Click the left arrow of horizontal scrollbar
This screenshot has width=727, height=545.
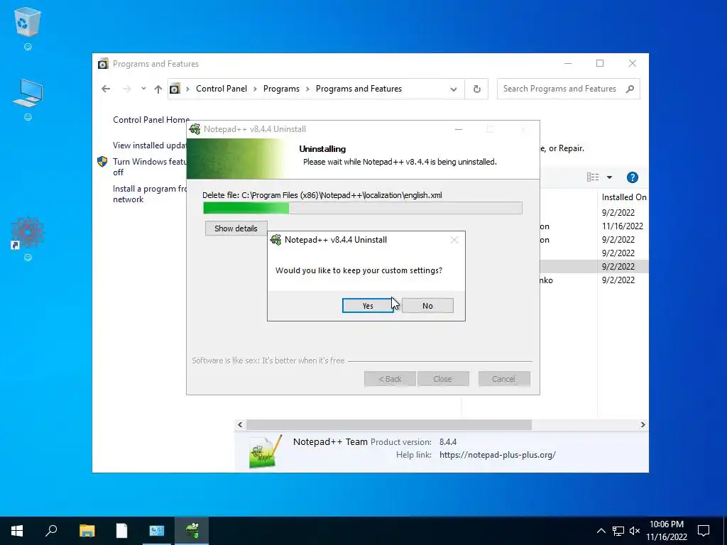240,424
